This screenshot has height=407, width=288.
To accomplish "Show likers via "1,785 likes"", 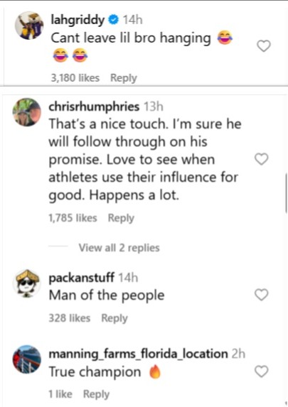I will point(73,218).
